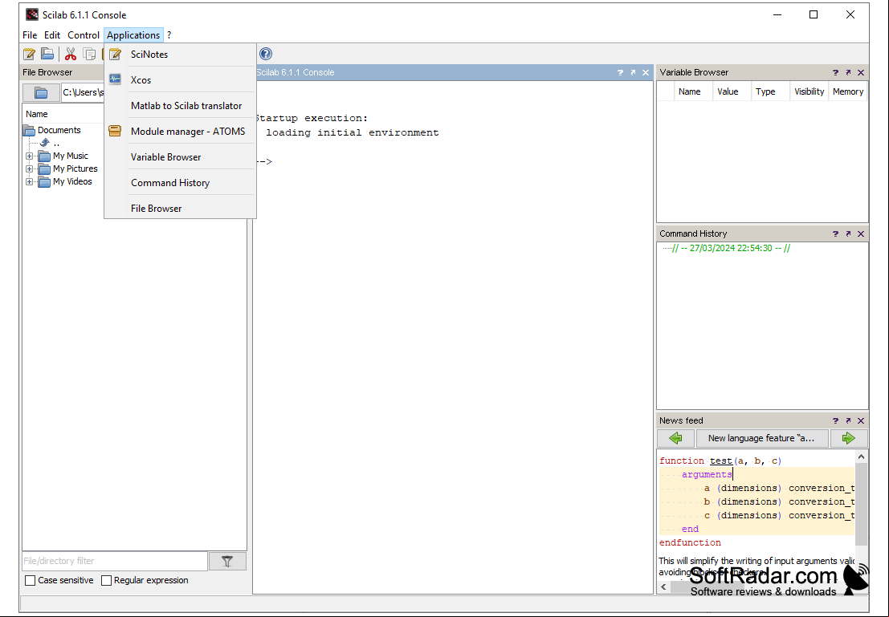Click news feed horizontal scroll-left arrow
889x617 pixels.
[664, 587]
